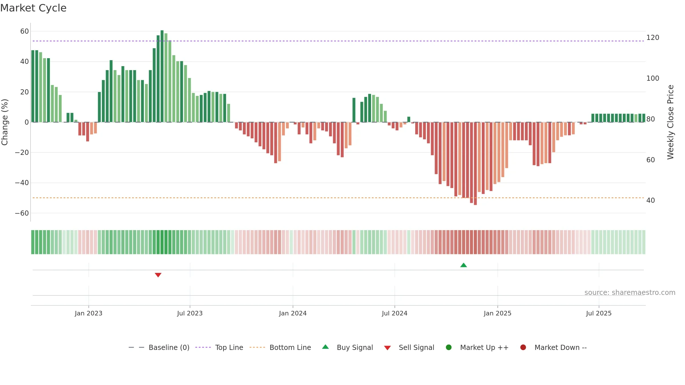Screen dimensions: 685x385
Task: Click the darkest green heatmap cell near mid-2023
Action: coord(162,242)
